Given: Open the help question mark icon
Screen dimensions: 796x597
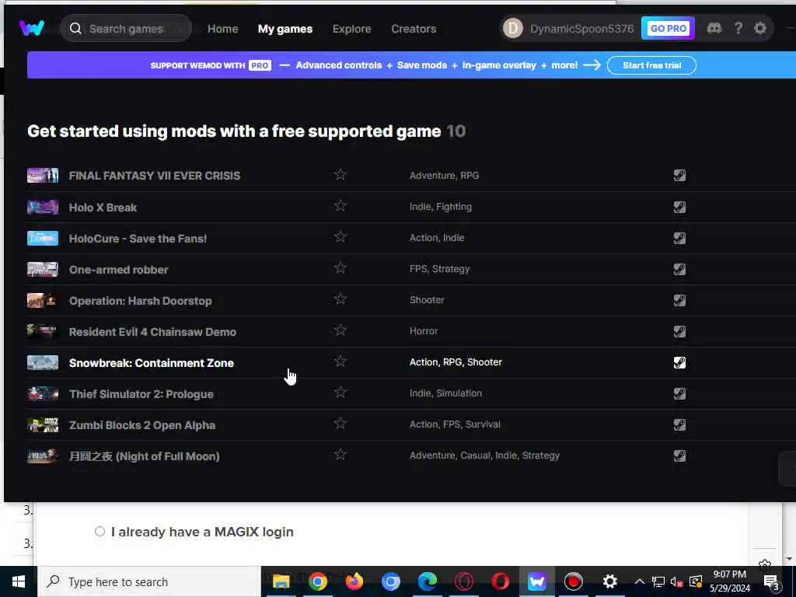Looking at the screenshot, I should pos(738,28).
